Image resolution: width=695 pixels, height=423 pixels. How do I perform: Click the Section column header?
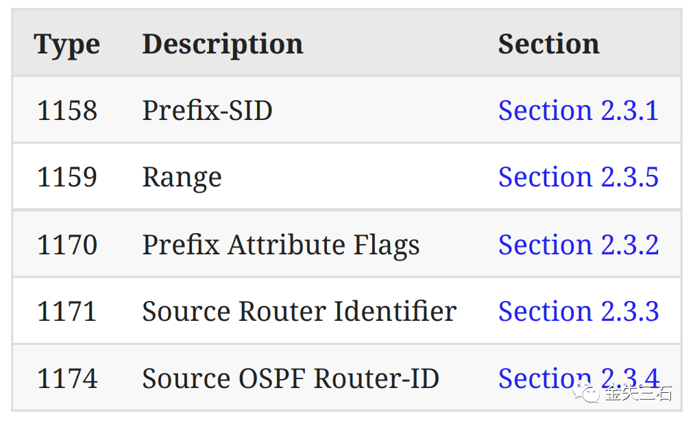[548, 44]
